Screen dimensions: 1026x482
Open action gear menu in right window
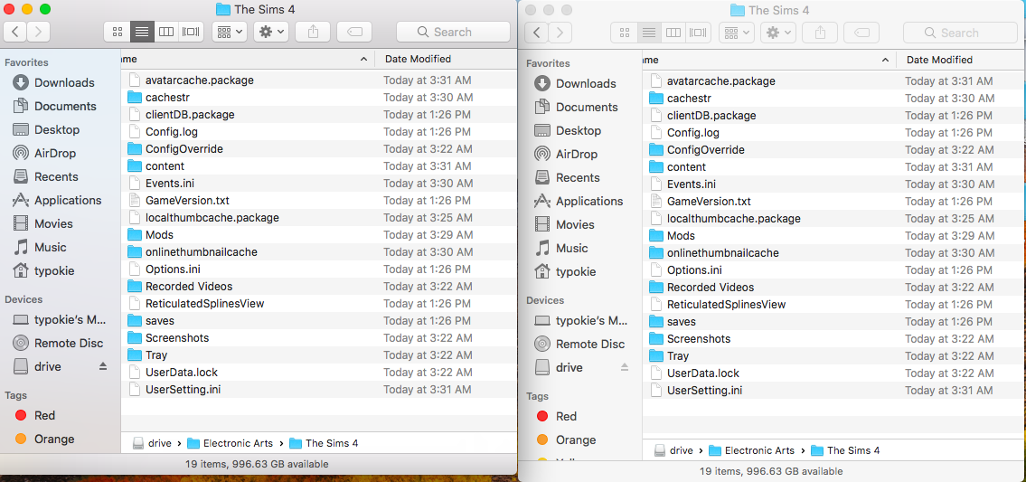778,32
